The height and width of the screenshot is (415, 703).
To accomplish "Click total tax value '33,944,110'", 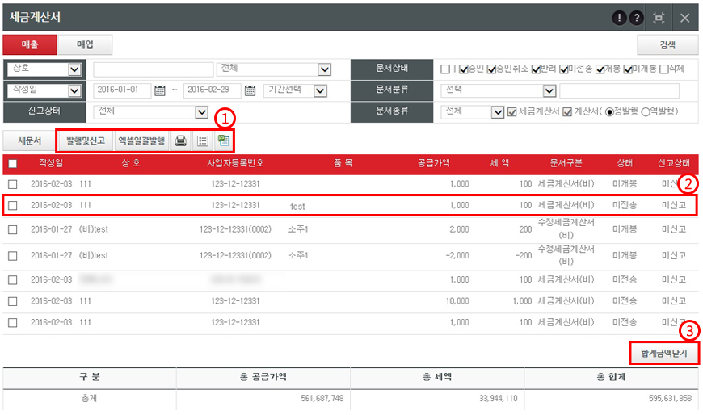I will point(498,398).
